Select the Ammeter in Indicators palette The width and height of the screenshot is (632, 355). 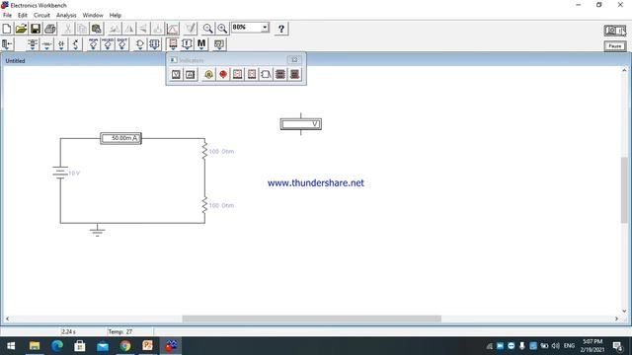(191, 75)
